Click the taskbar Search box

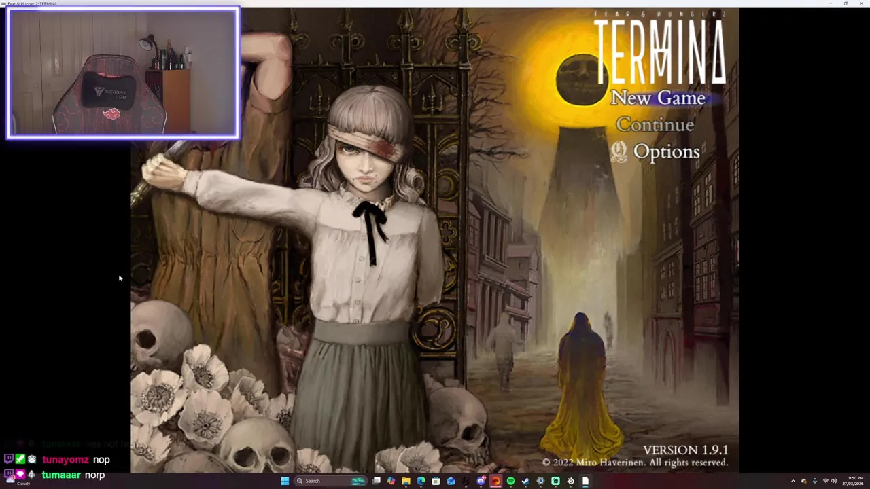331,481
